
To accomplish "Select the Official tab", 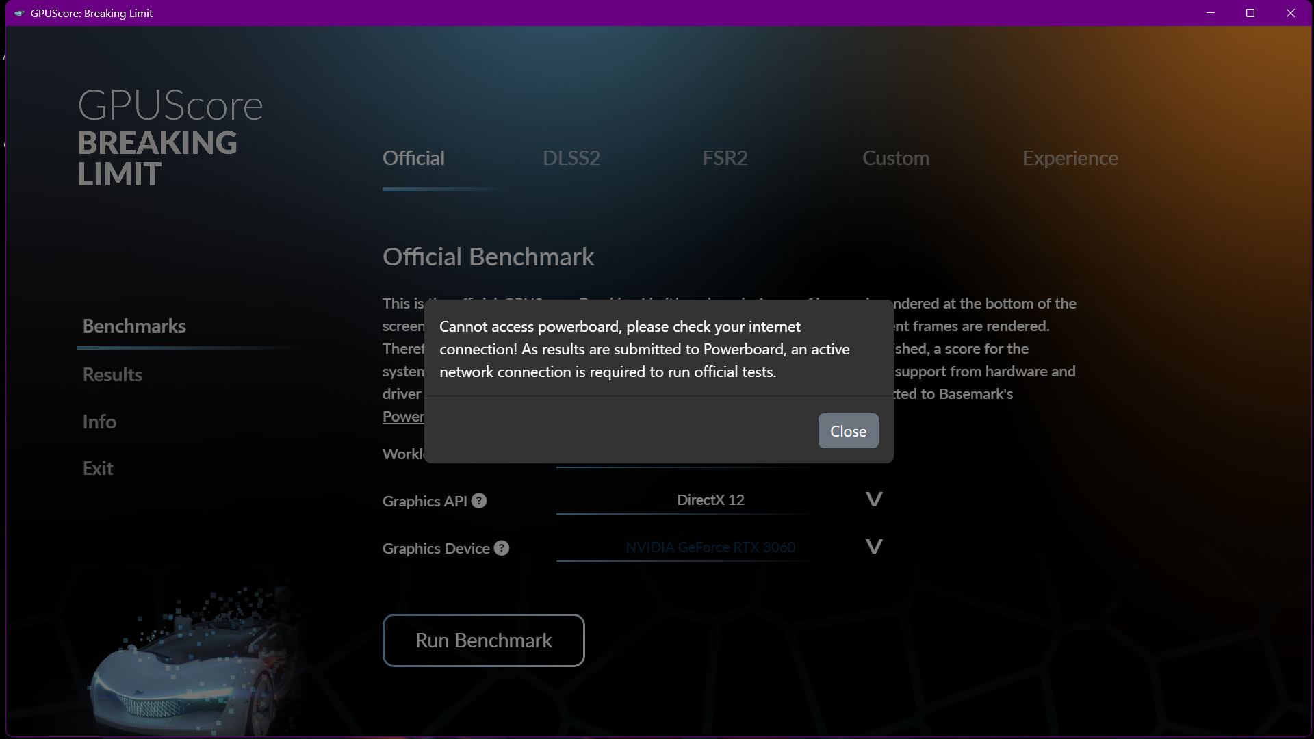I will [x=413, y=158].
